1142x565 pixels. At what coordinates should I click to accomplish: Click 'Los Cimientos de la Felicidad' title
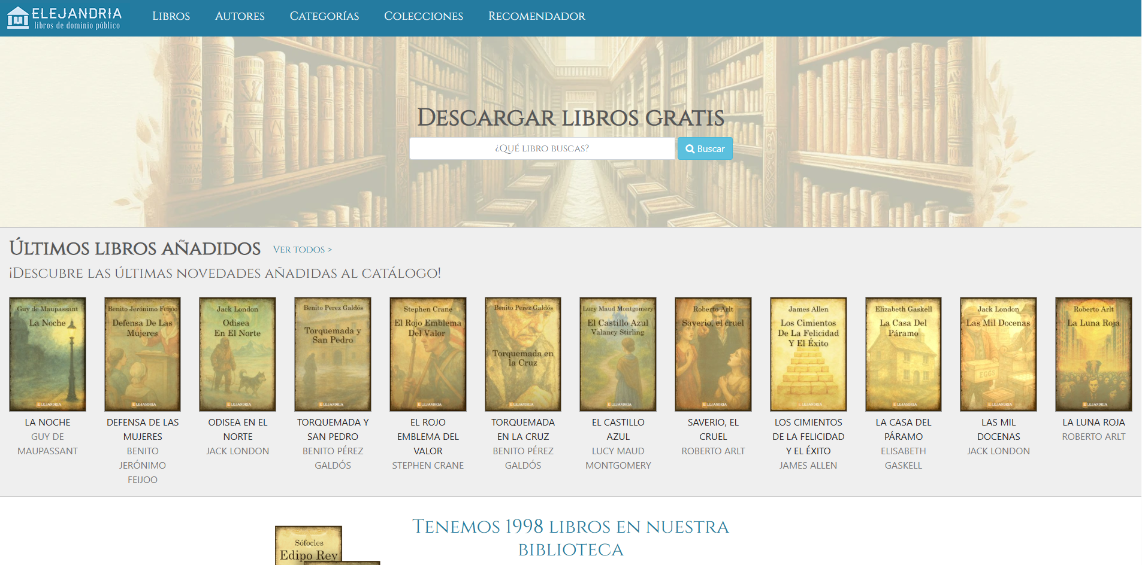pos(808,437)
